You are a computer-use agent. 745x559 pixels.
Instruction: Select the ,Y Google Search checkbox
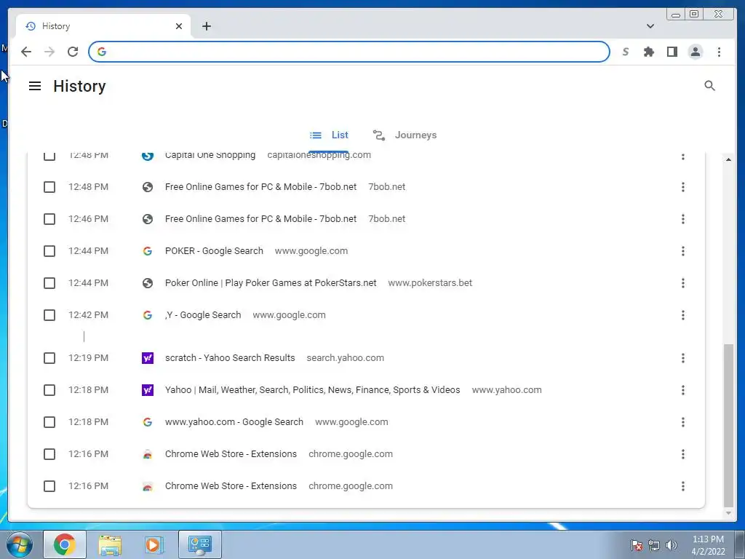pos(49,315)
